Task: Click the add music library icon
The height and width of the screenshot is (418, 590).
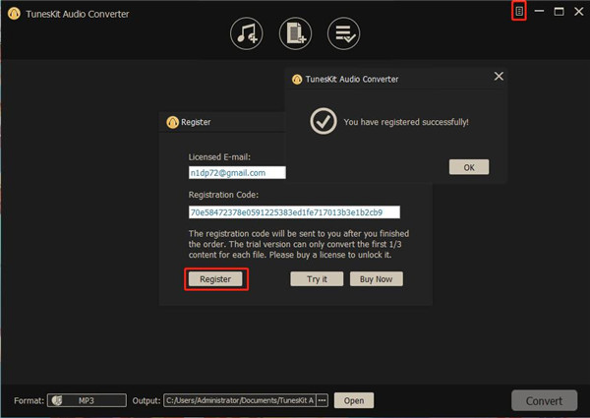Action: 246,33
